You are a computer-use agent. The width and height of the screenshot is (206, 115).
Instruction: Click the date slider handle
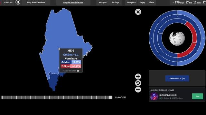[110, 97]
